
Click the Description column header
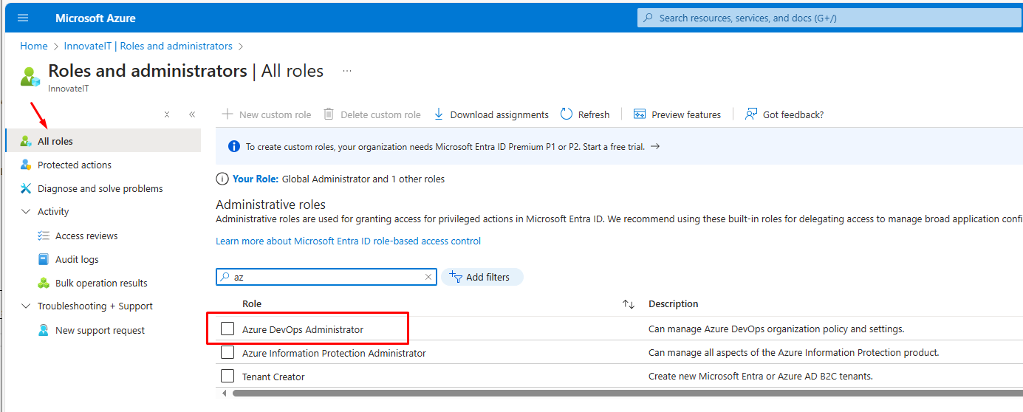673,303
